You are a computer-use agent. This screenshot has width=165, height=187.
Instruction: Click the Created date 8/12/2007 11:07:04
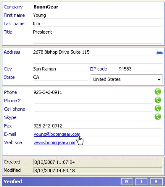[x=98, y=162]
